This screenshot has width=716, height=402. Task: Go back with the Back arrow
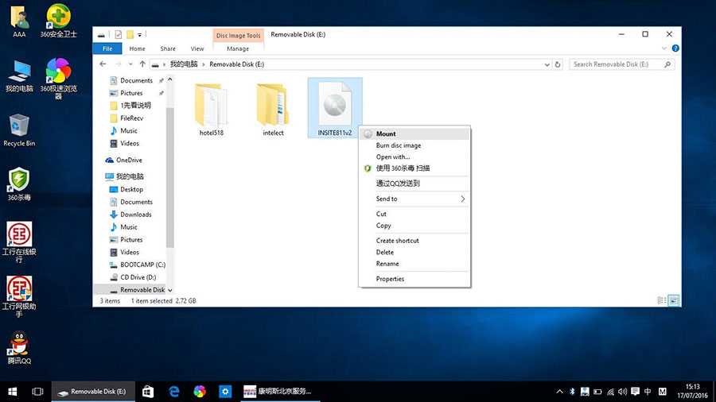click(103, 64)
